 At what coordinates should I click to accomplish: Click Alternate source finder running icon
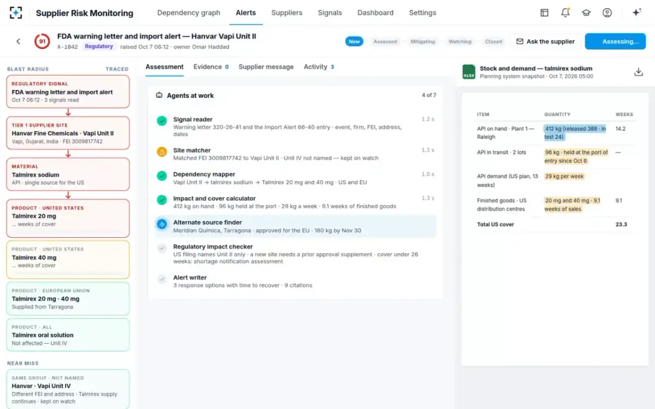pos(162,224)
